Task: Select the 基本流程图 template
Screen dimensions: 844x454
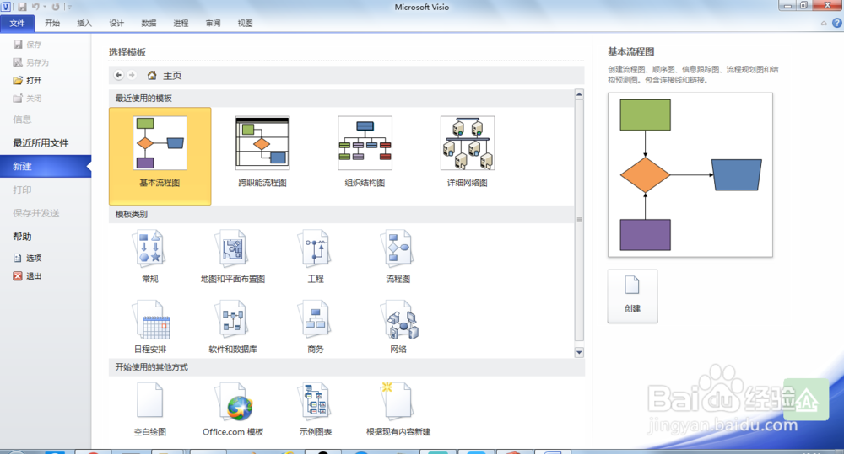Action: point(160,156)
